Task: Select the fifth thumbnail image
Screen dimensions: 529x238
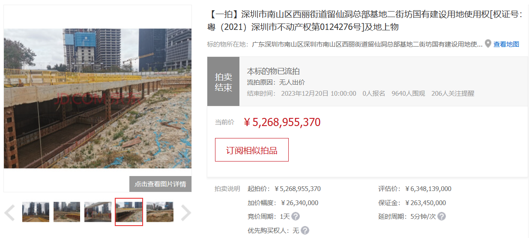Action: click(160, 212)
